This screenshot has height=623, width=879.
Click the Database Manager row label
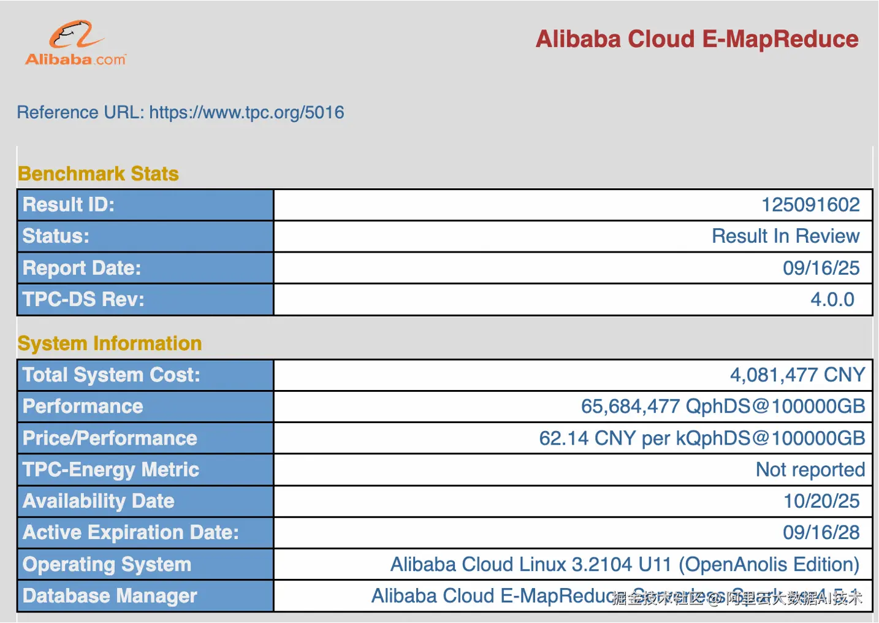110,596
